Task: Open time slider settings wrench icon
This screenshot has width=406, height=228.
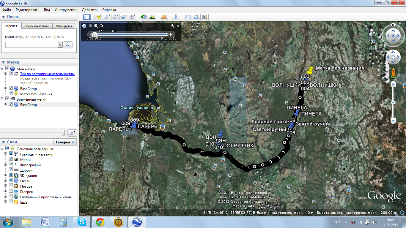Action: (173, 26)
